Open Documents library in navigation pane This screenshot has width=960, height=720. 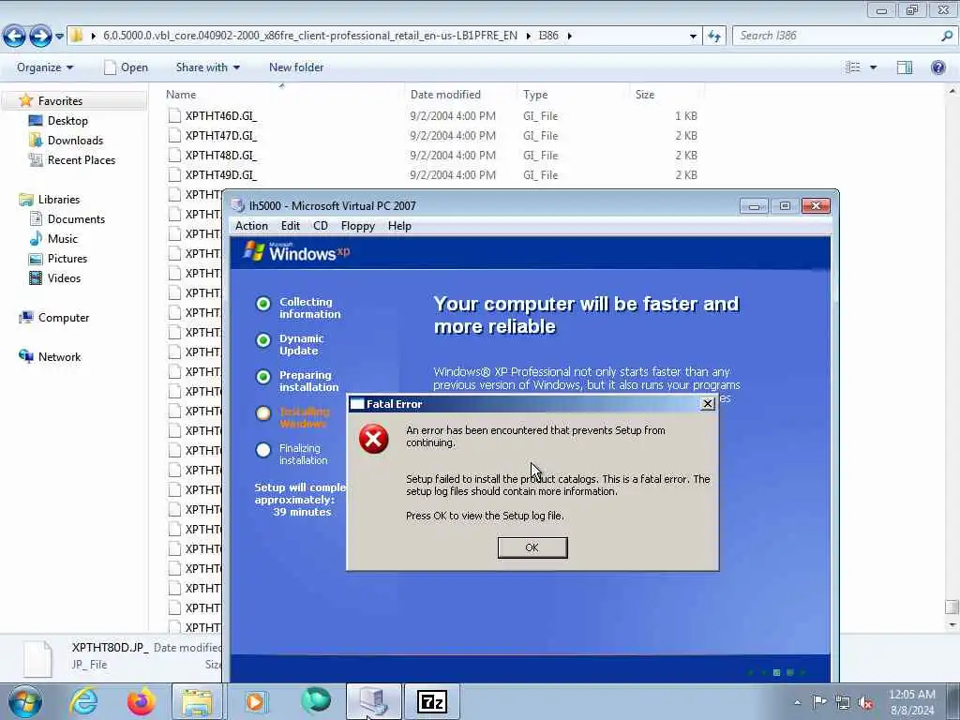point(76,219)
